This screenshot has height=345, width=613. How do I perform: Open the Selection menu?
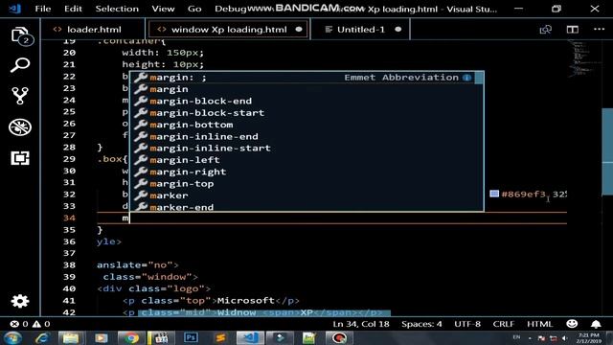(117, 9)
